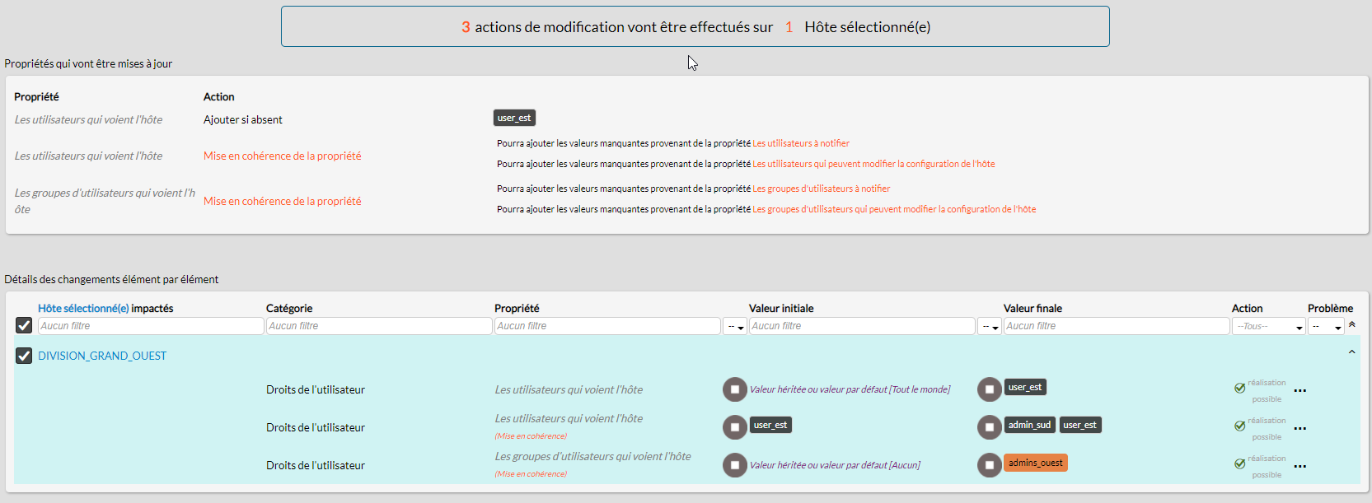The width and height of the screenshot is (1372, 503).
Task: Click round icon beside inherited value [Aucun]
Action: pos(734,465)
